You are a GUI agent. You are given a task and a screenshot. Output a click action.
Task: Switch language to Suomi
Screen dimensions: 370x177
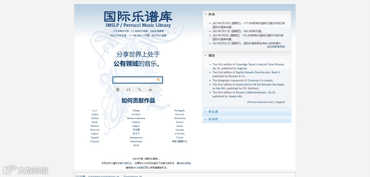(180, 126)
